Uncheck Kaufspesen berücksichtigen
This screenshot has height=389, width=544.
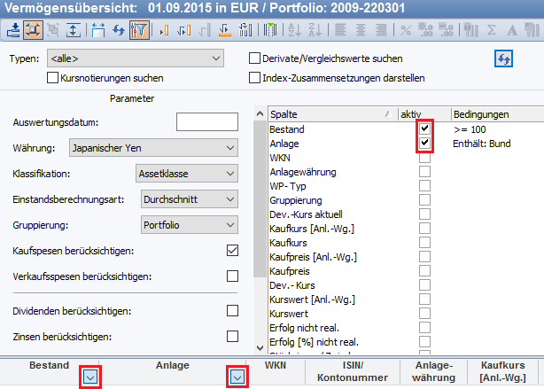pos(232,251)
